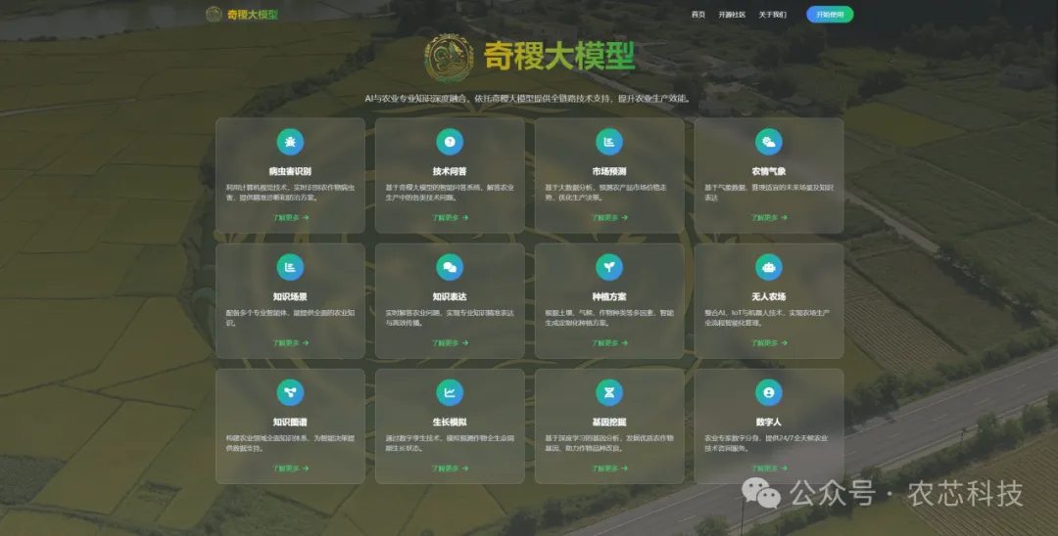Click 了解更多 under 农情气象
The width and height of the screenshot is (1058, 536).
click(x=769, y=217)
